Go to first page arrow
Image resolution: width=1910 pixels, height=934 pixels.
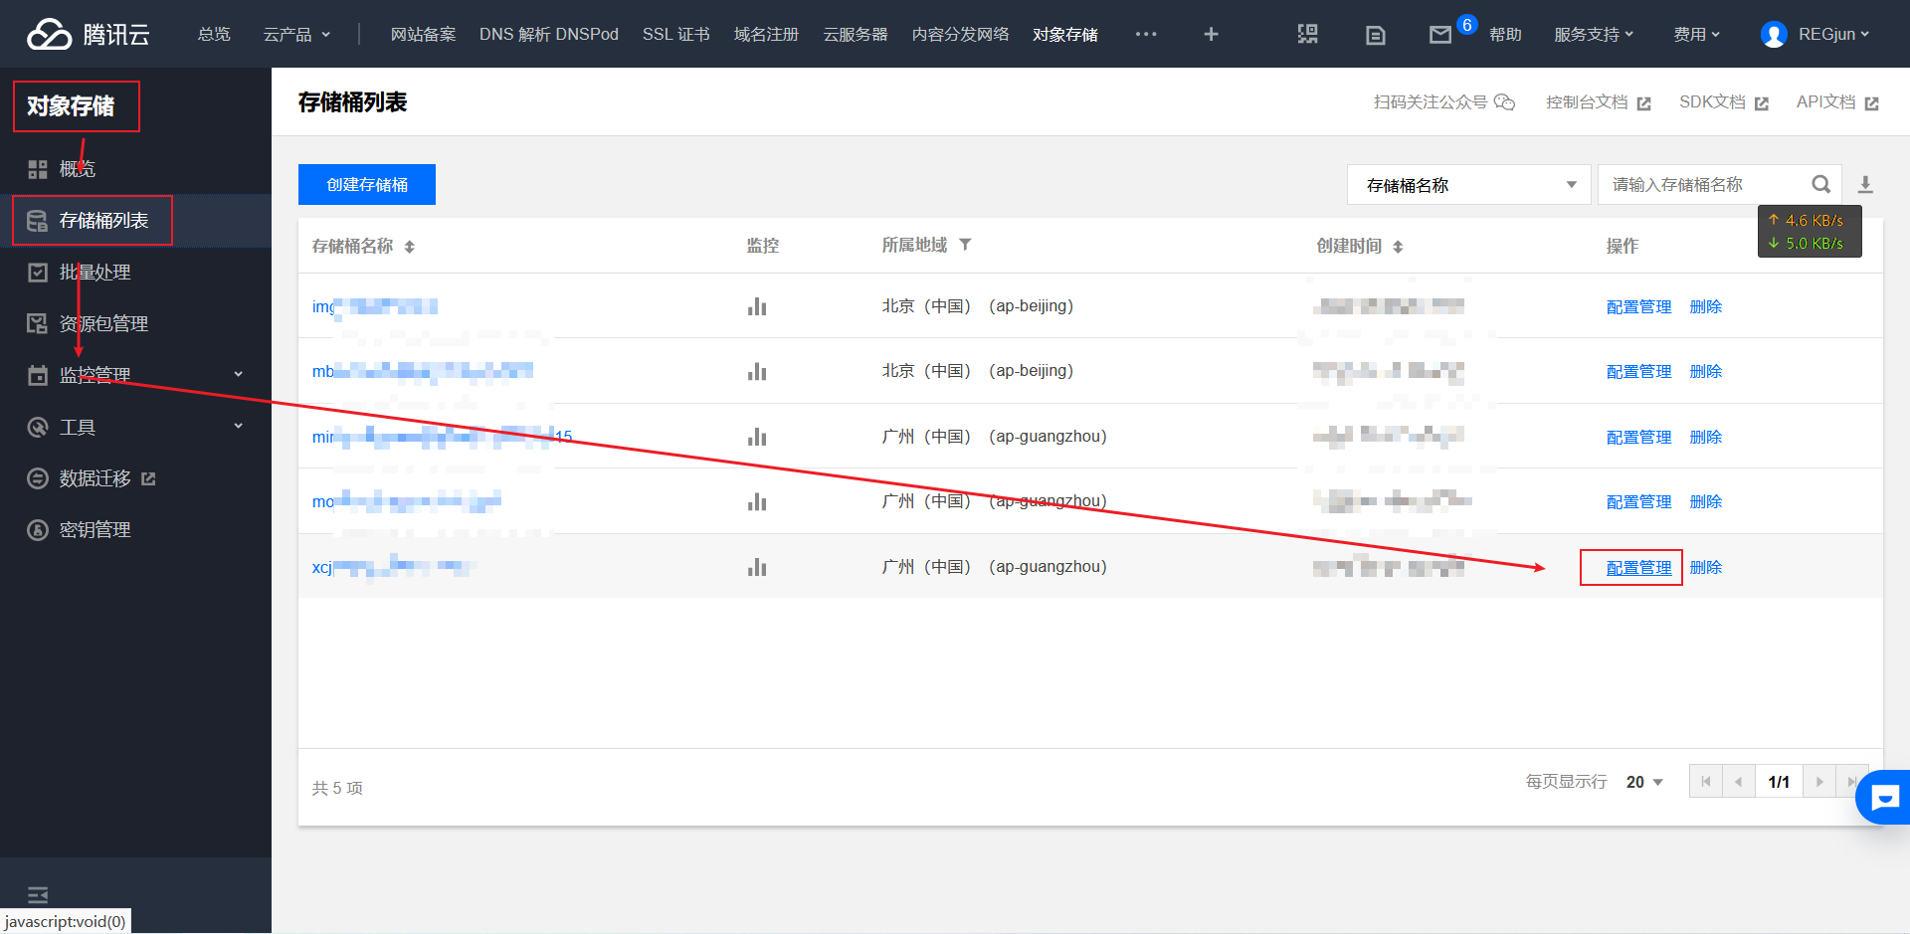click(1705, 782)
